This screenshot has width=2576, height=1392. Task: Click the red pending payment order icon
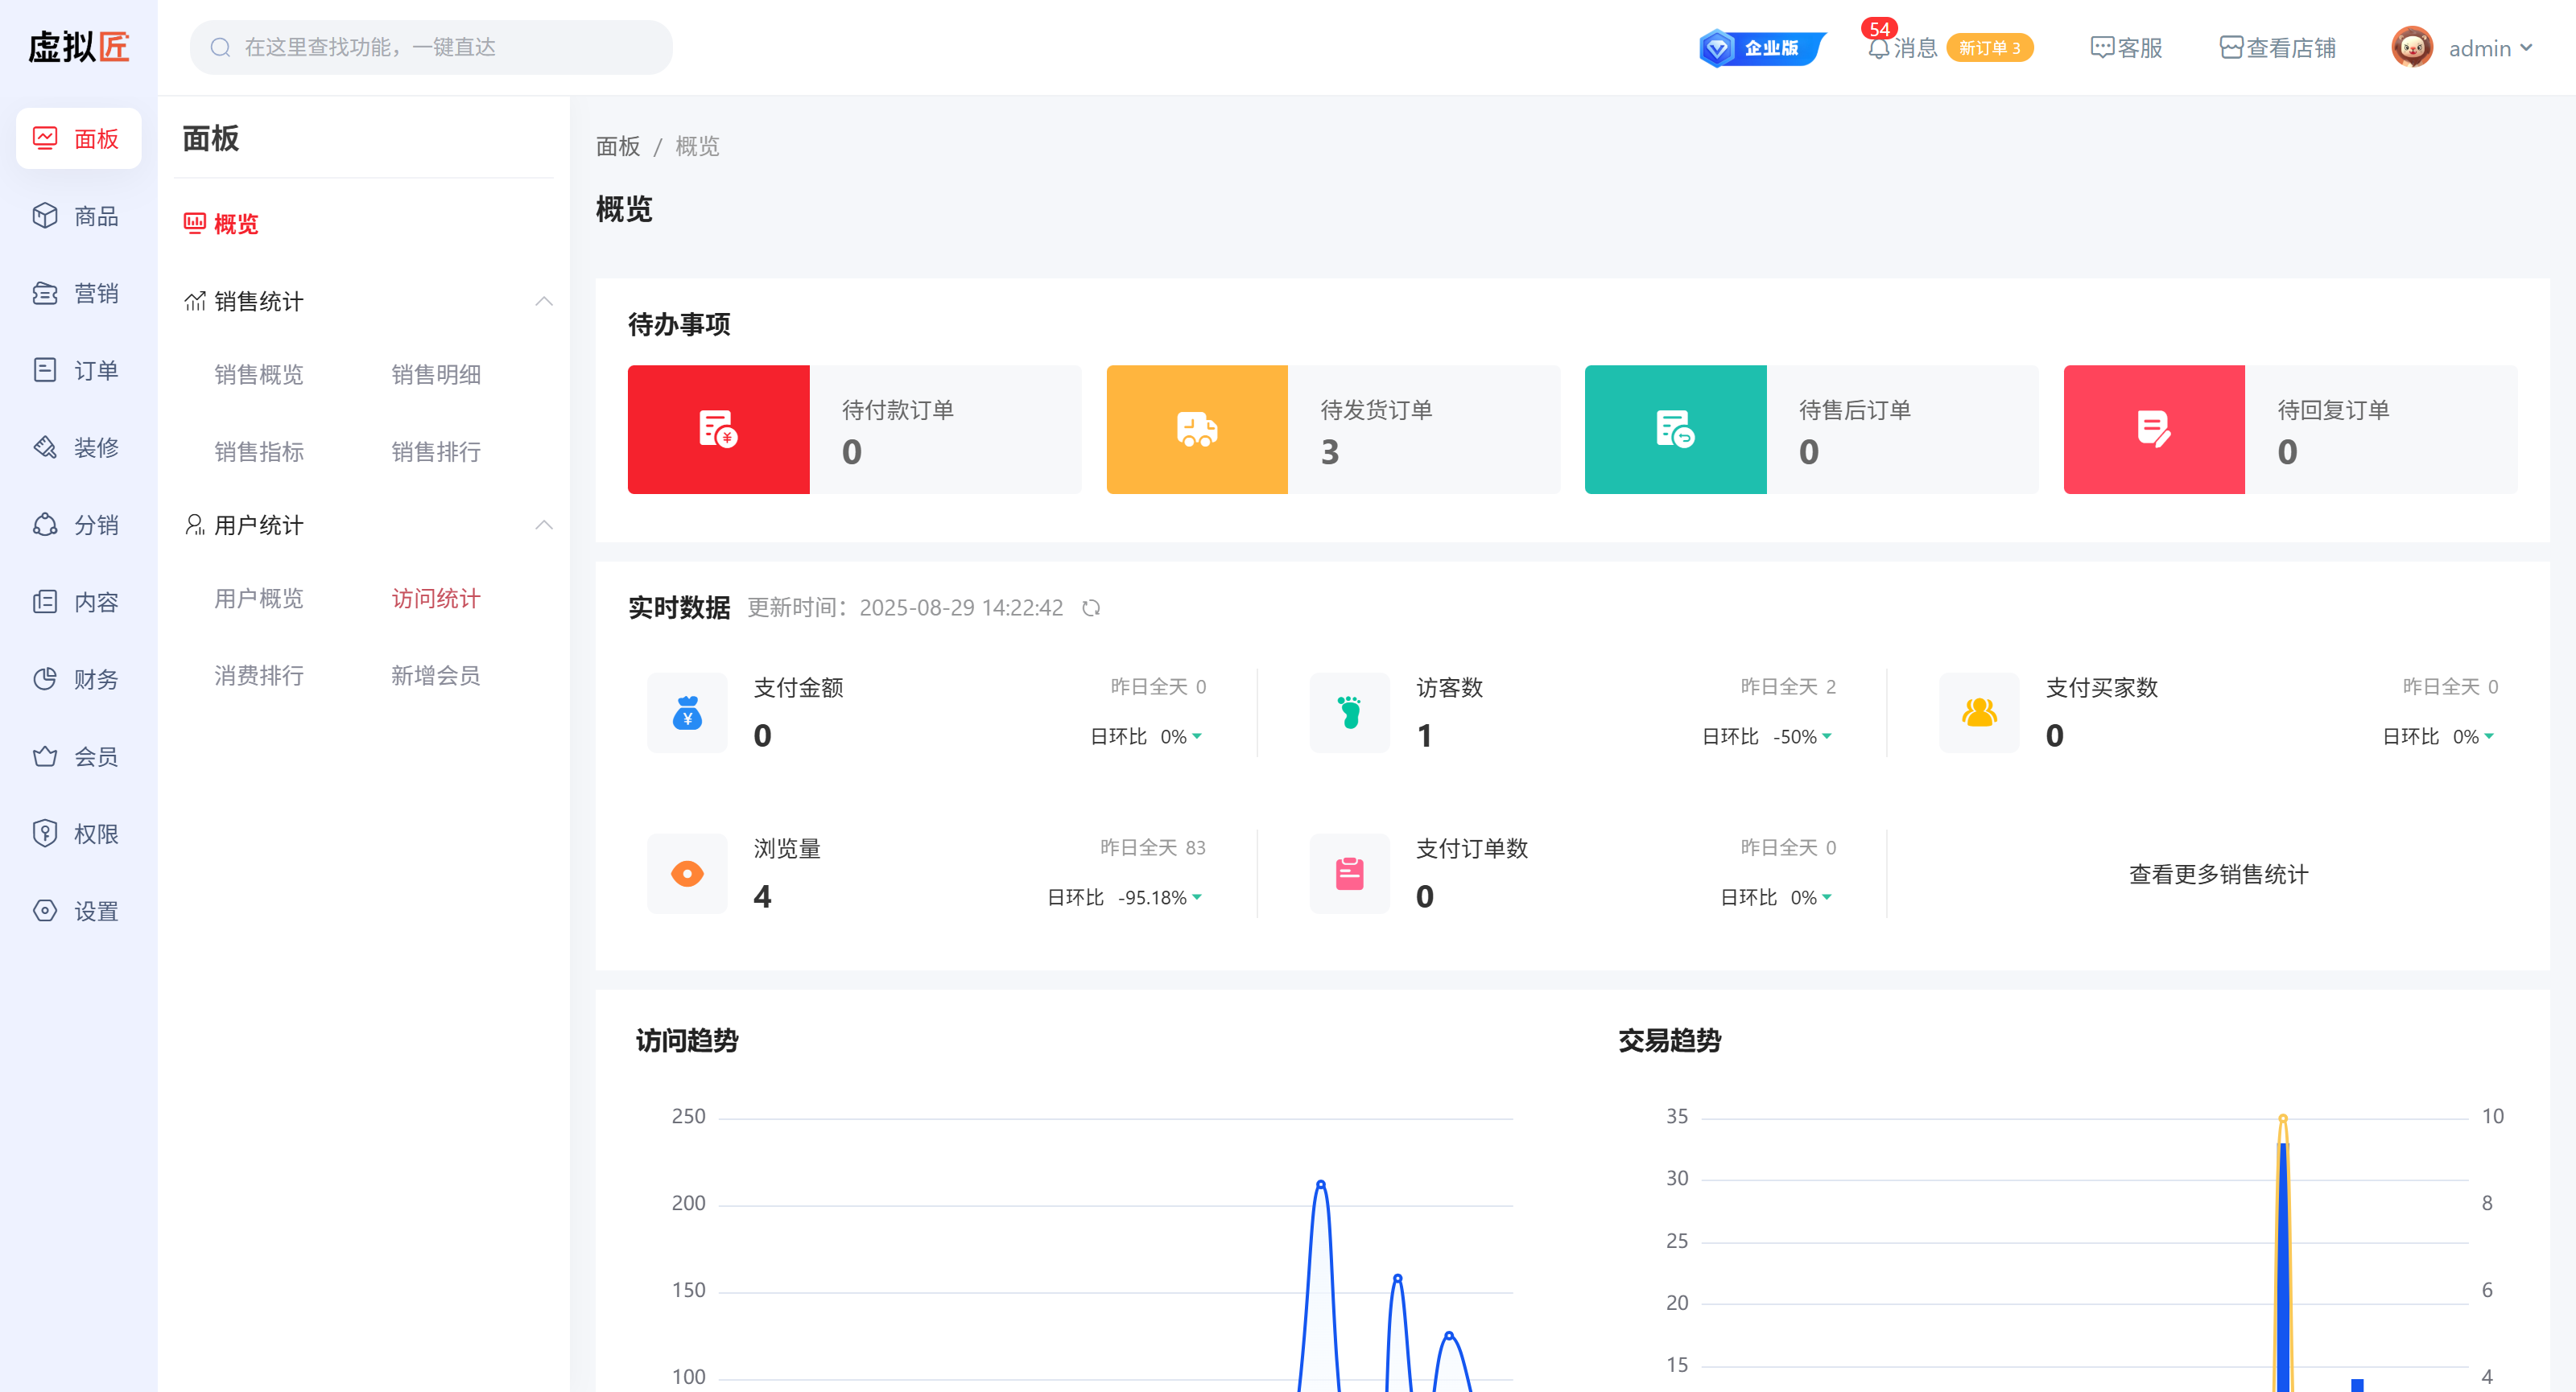point(718,429)
